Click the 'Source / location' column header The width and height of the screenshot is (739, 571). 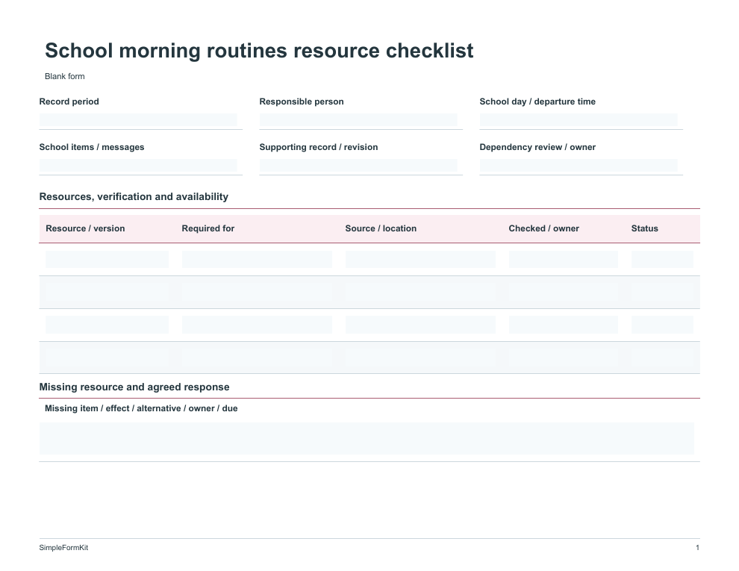[381, 228]
